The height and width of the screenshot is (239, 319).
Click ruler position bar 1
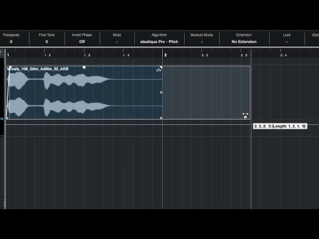click(x=8, y=55)
